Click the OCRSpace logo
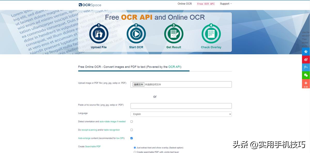Screen dimensions: 310x153 (x=90, y=5)
